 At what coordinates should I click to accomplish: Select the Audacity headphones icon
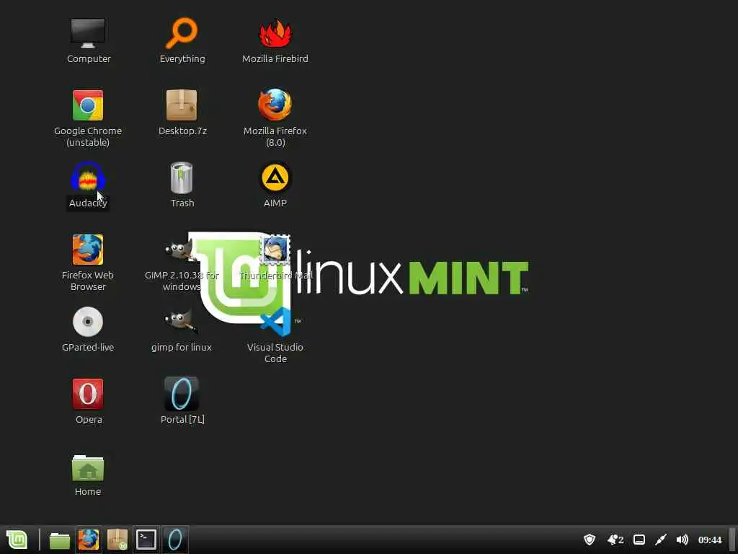pos(88,177)
